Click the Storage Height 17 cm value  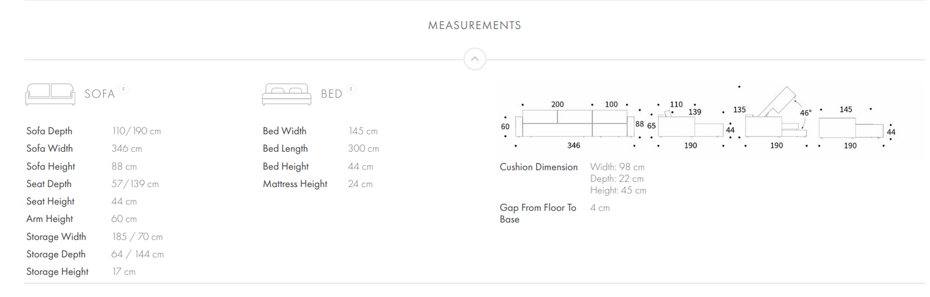pyautogui.click(x=124, y=272)
